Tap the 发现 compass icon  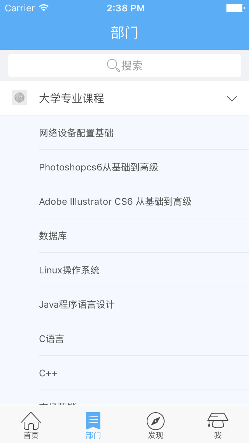[156, 421]
